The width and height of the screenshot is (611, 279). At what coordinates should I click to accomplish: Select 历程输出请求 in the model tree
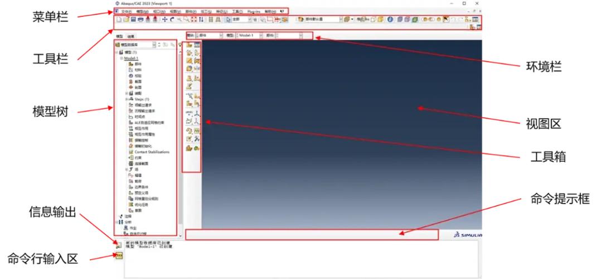click(145, 111)
